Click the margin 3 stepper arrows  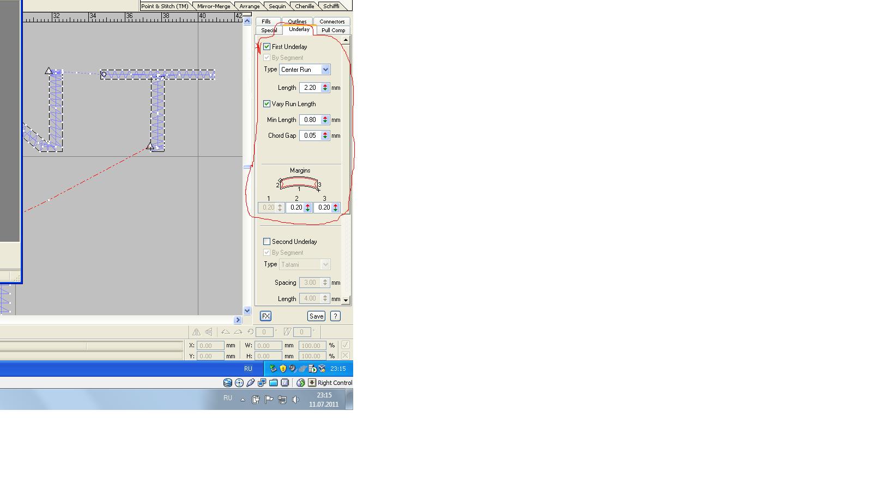pos(336,207)
